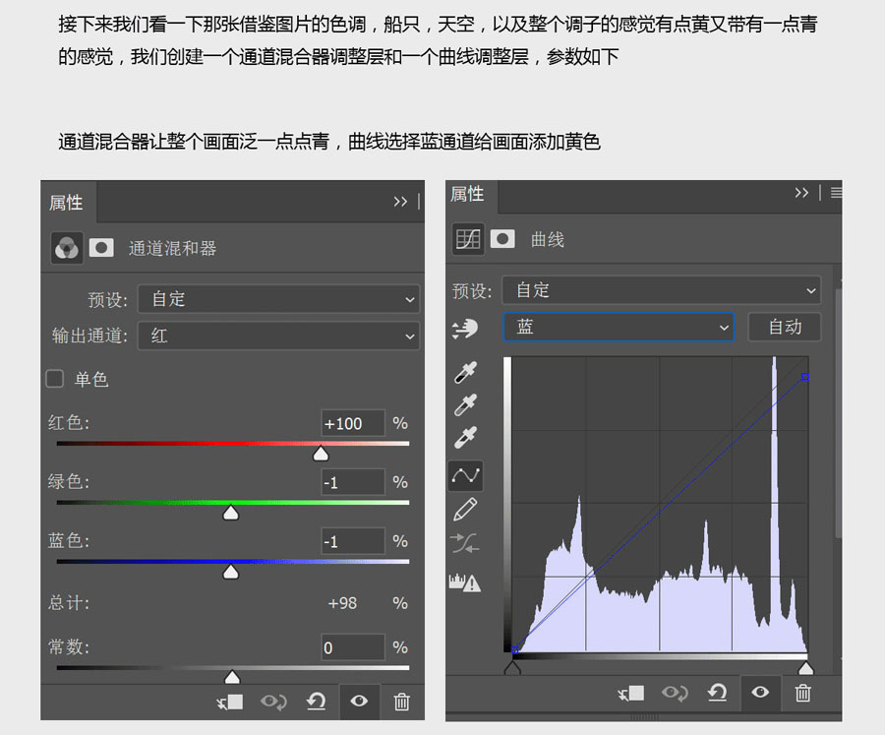
Task: Select the 属性 tab in Curves panel
Action: coord(467,194)
